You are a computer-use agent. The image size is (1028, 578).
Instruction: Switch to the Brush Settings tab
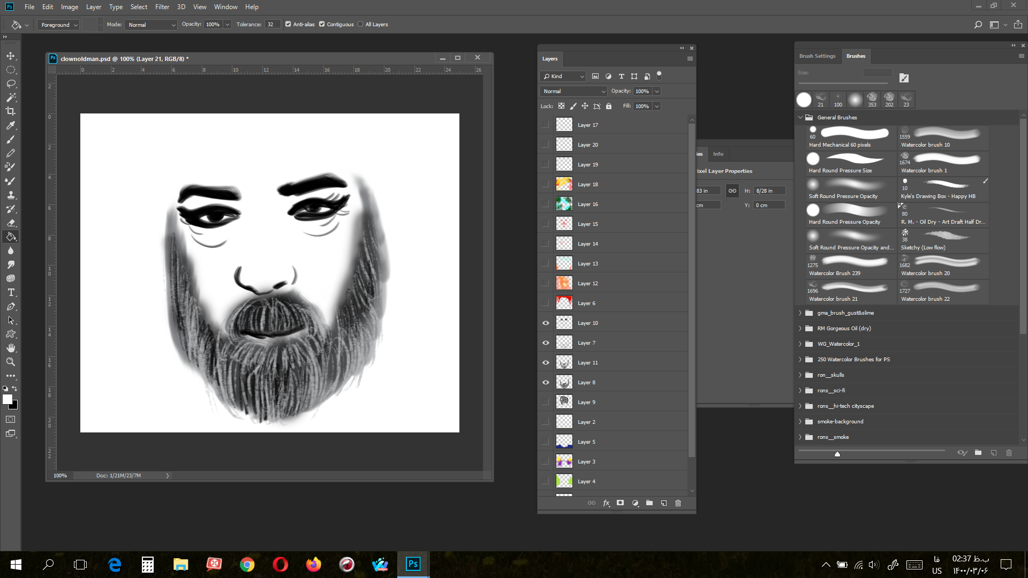coord(817,56)
